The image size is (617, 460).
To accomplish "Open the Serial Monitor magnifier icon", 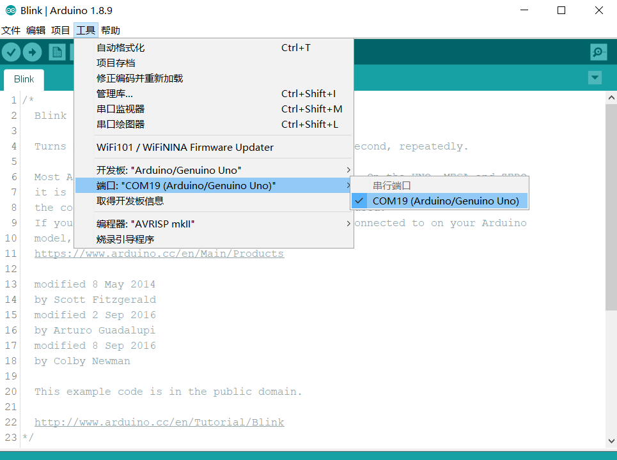I will (x=598, y=52).
